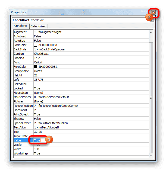Select the Left property name
Screen dimensions: 166x171
tap(16, 80)
